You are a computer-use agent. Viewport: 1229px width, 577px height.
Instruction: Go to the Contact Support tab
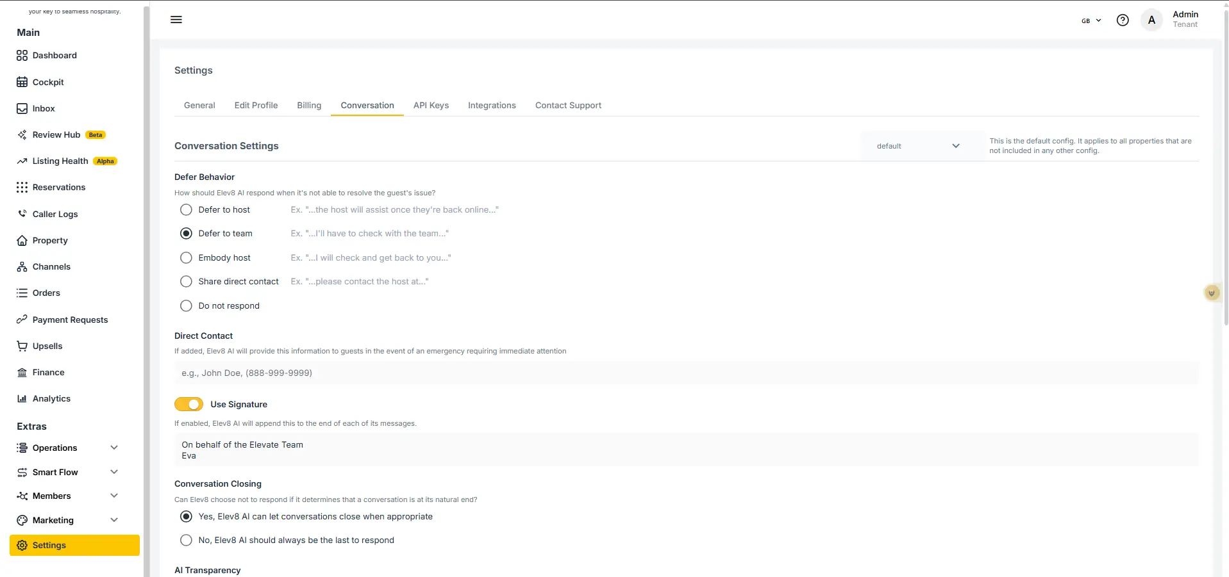tap(568, 105)
